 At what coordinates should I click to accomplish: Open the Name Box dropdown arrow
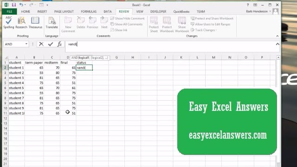pos(26,44)
